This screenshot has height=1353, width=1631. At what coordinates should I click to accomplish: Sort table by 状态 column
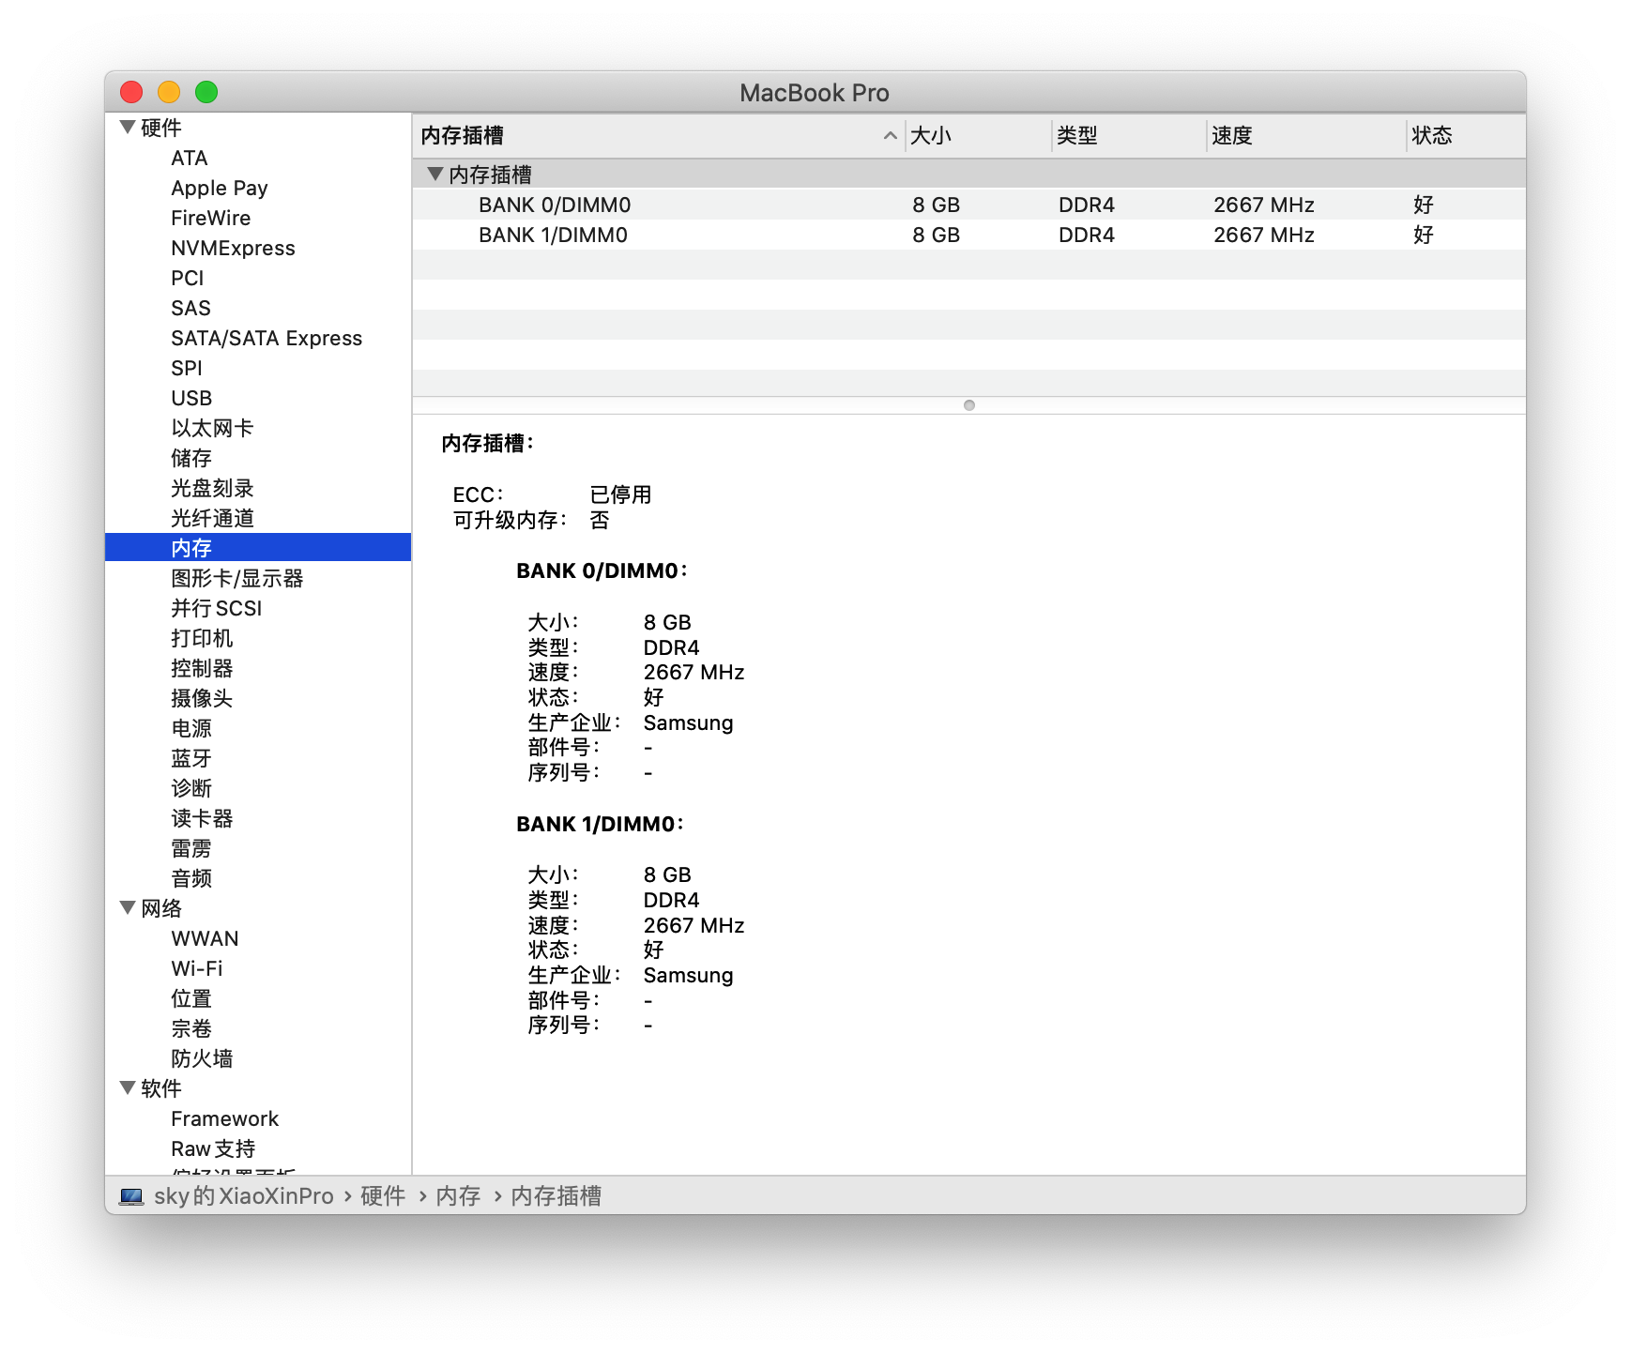point(1466,136)
